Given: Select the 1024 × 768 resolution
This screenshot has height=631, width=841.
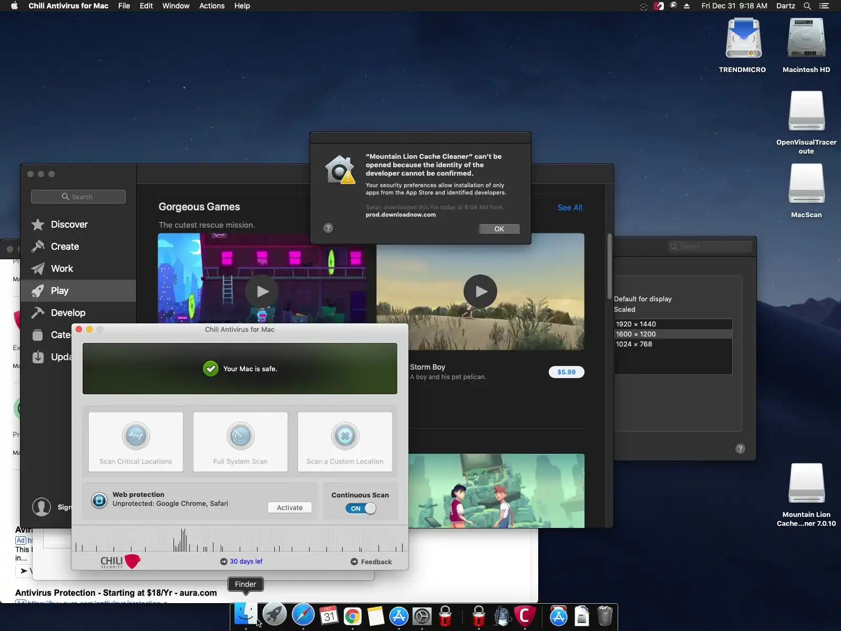Looking at the screenshot, I should (673, 344).
